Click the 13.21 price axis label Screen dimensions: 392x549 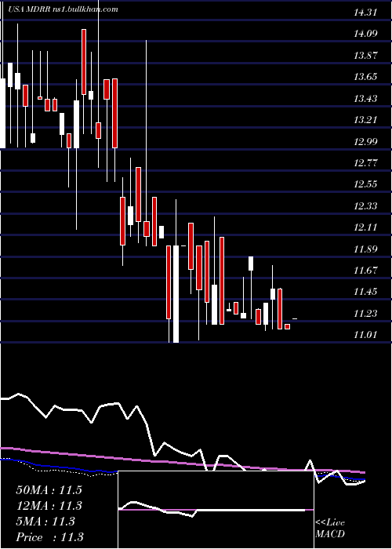(365, 120)
